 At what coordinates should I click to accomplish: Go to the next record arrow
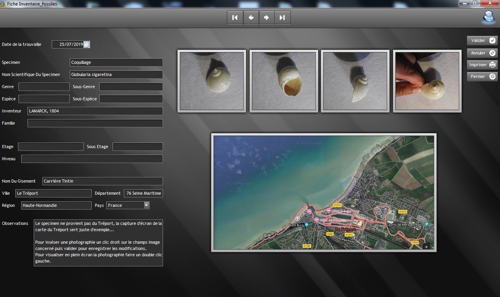[x=266, y=18]
